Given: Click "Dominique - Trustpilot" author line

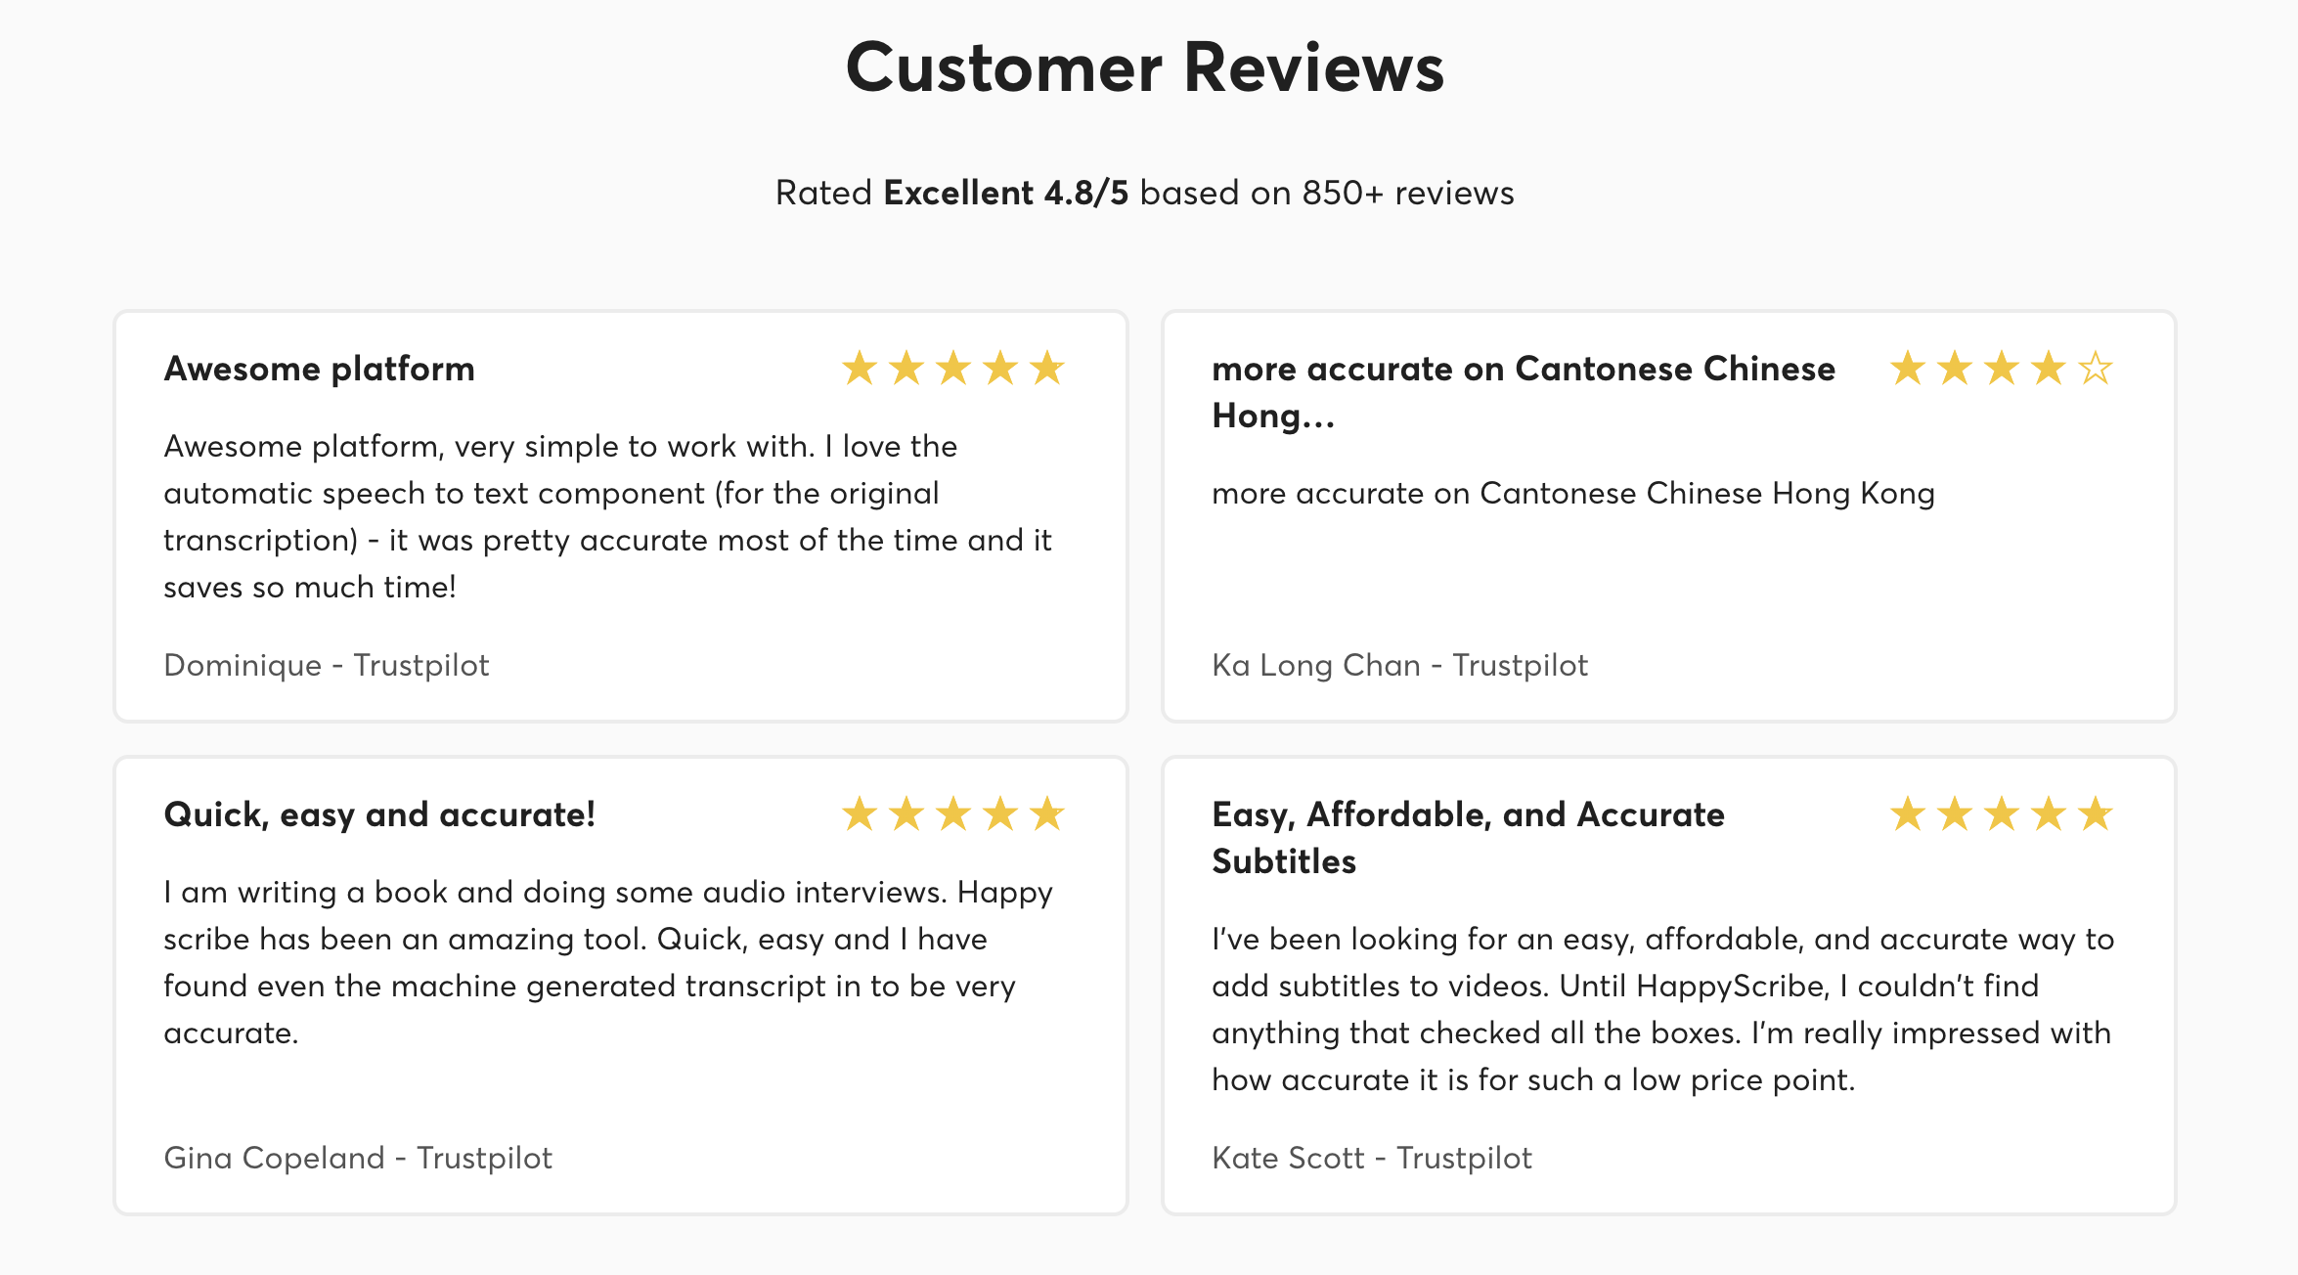Looking at the screenshot, I should (326, 665).
